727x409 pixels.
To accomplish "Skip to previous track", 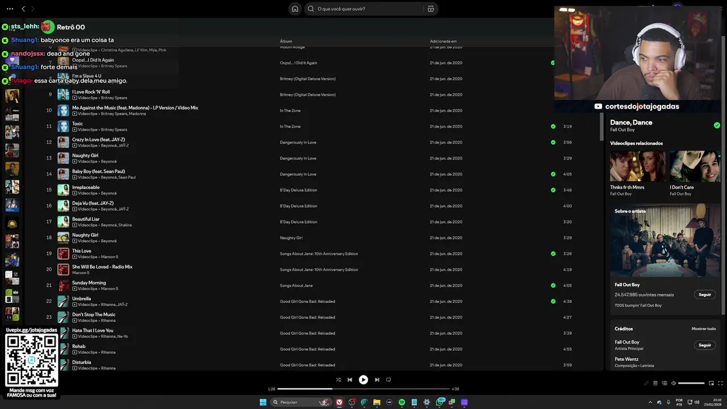I will click(350, 379).
